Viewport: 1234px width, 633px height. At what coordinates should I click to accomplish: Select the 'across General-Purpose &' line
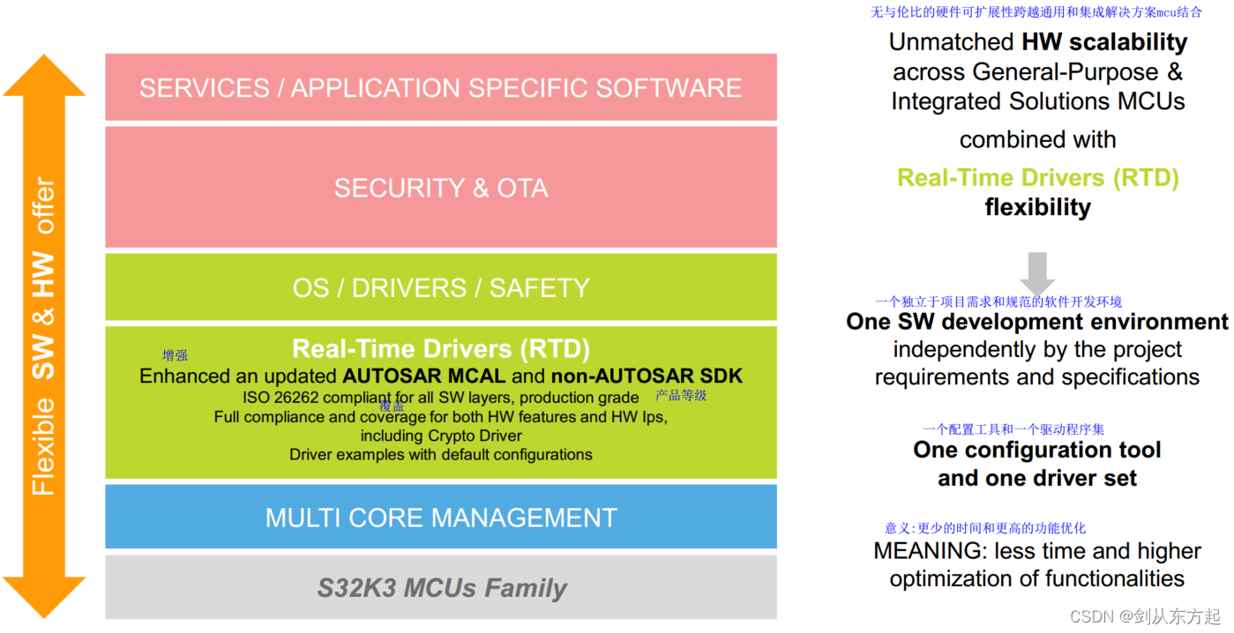(x=1038, y=71)
